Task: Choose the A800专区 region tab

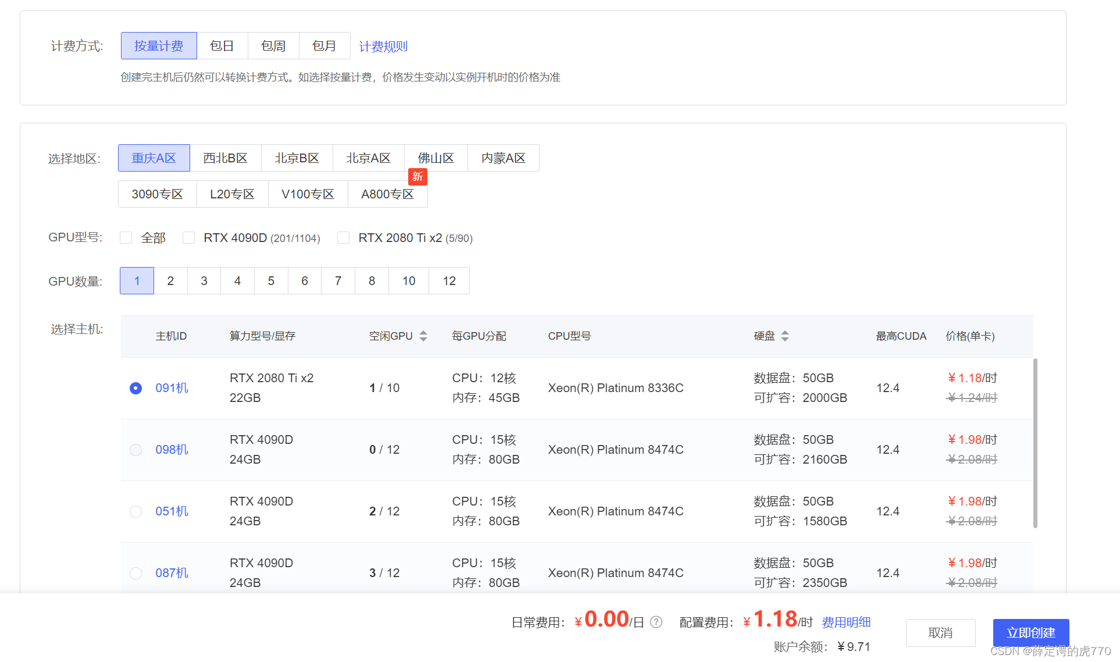Action: [x=387, y=194]
